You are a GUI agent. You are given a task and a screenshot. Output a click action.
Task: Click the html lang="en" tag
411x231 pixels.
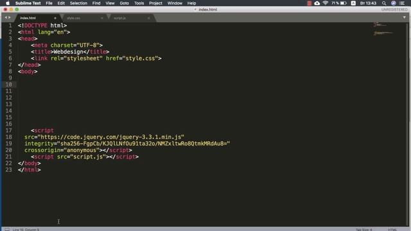click(x=44, y=32)
